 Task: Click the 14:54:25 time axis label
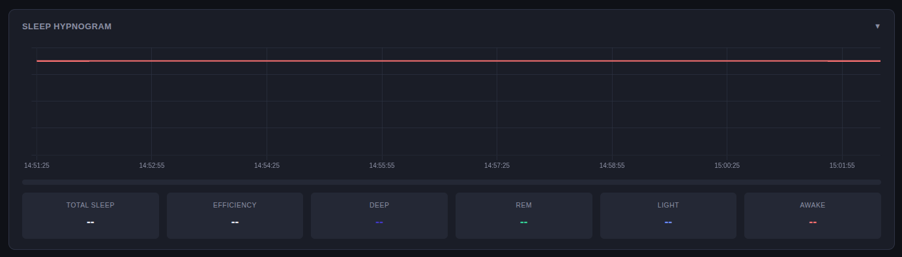(267, 166)
